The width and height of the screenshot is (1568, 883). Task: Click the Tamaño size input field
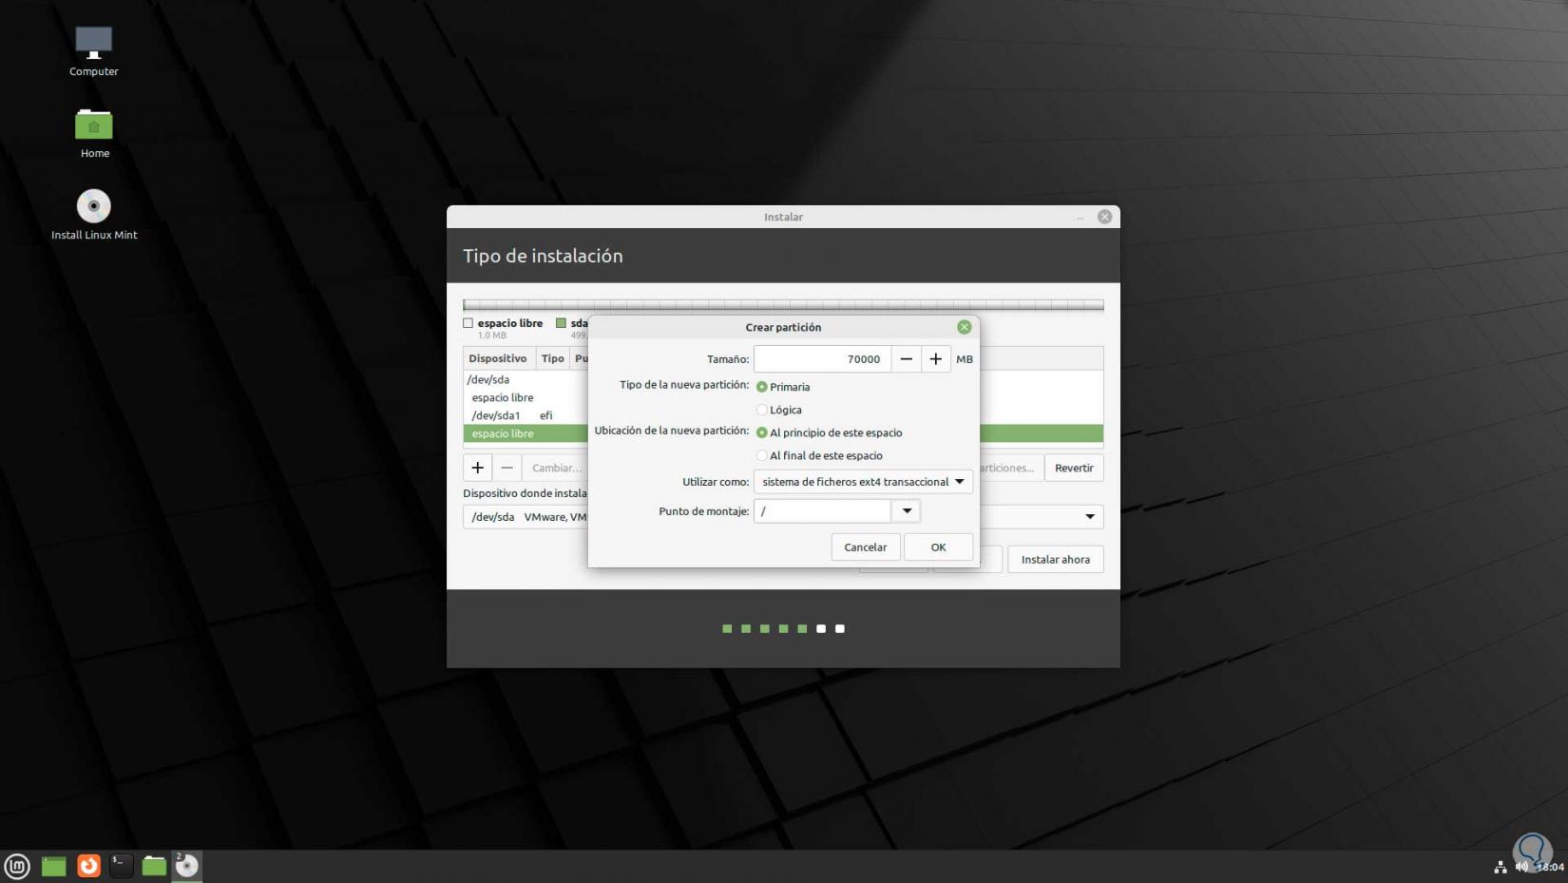point(822,359)
